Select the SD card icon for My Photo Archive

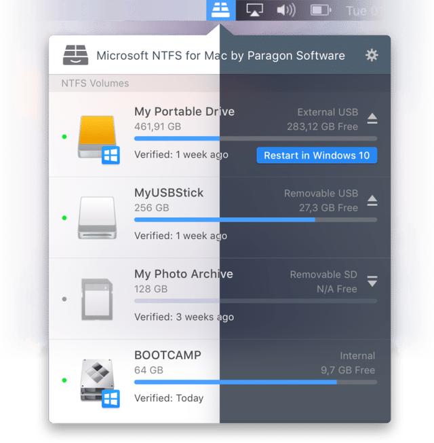pyautogui.click(x=97, y=299)
